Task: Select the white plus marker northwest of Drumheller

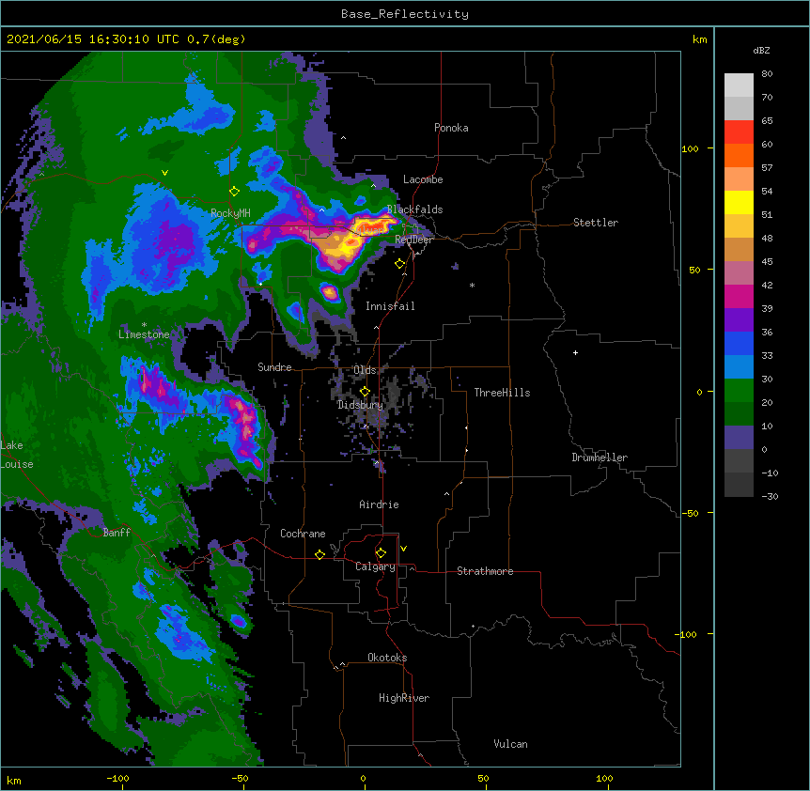Action: point(575,352)
